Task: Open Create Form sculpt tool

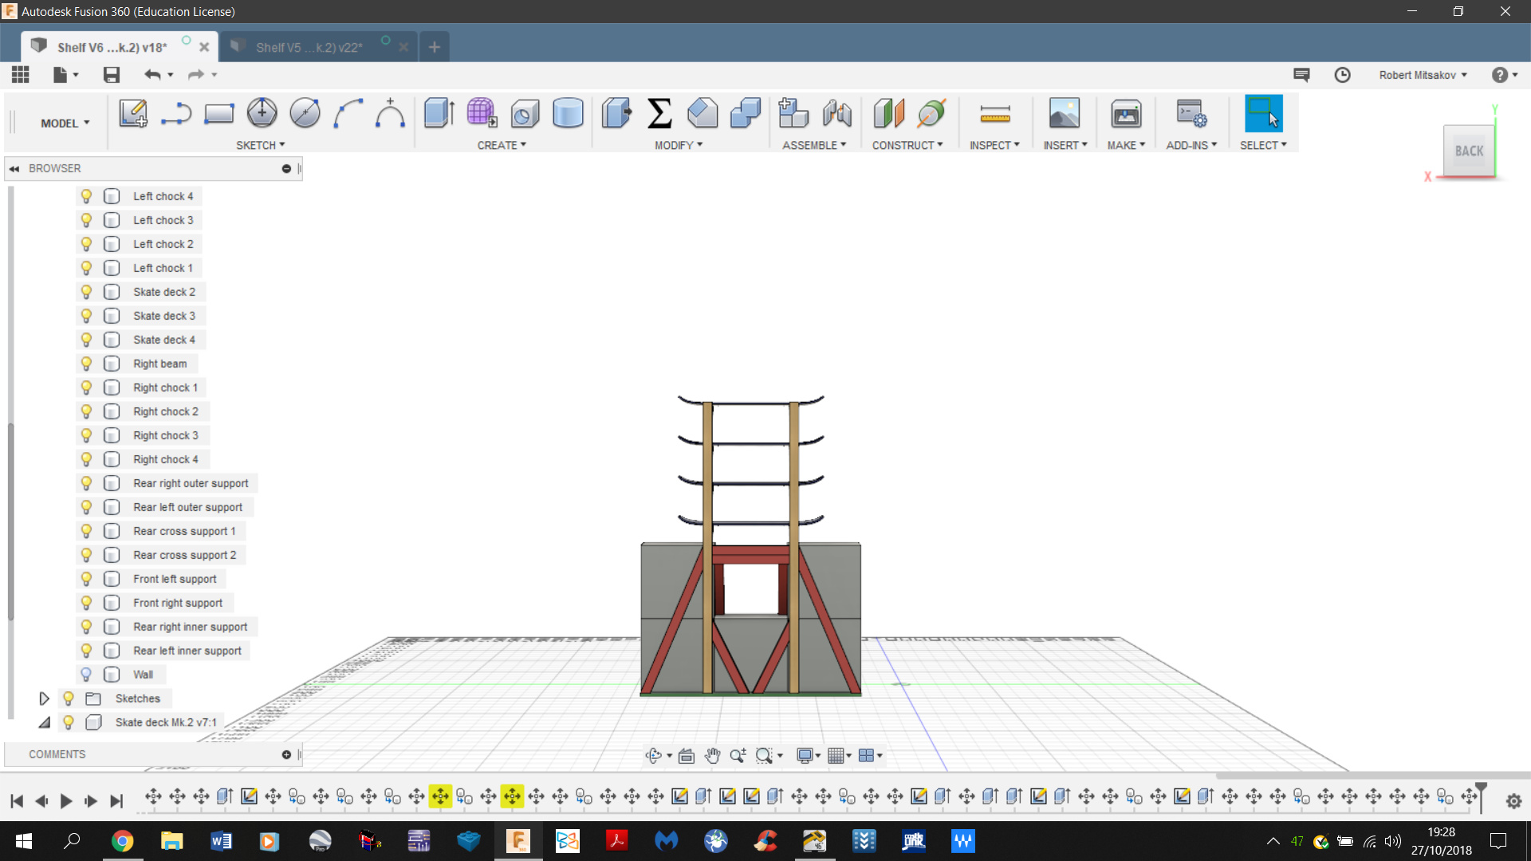Action: tap(482, 113)
